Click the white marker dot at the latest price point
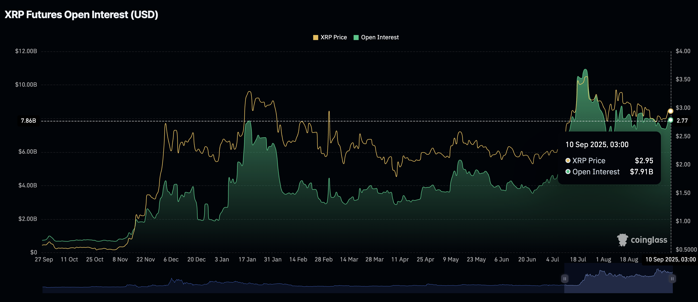 [671, 111]
